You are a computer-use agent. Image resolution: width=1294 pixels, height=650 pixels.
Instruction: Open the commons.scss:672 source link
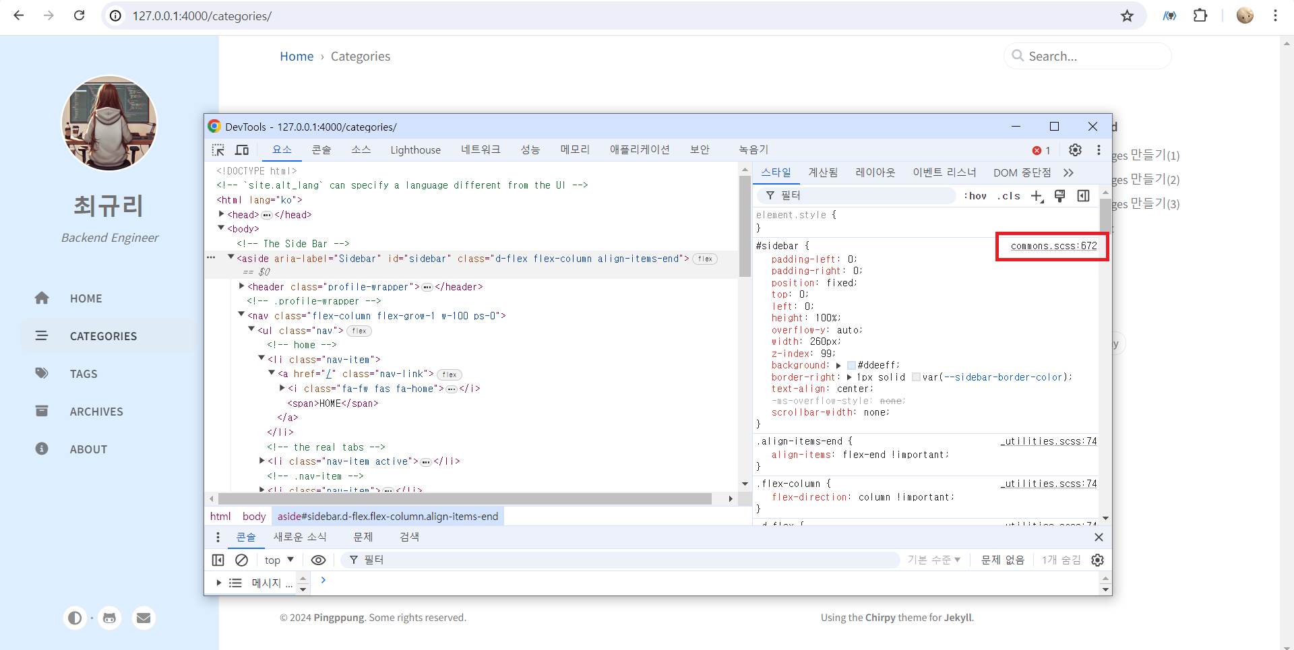tap(1053, 246)
